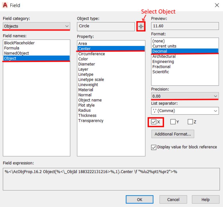Viewport: 223px width, 207px height.
Task: Select the Radius property
Action: (111, 110)
